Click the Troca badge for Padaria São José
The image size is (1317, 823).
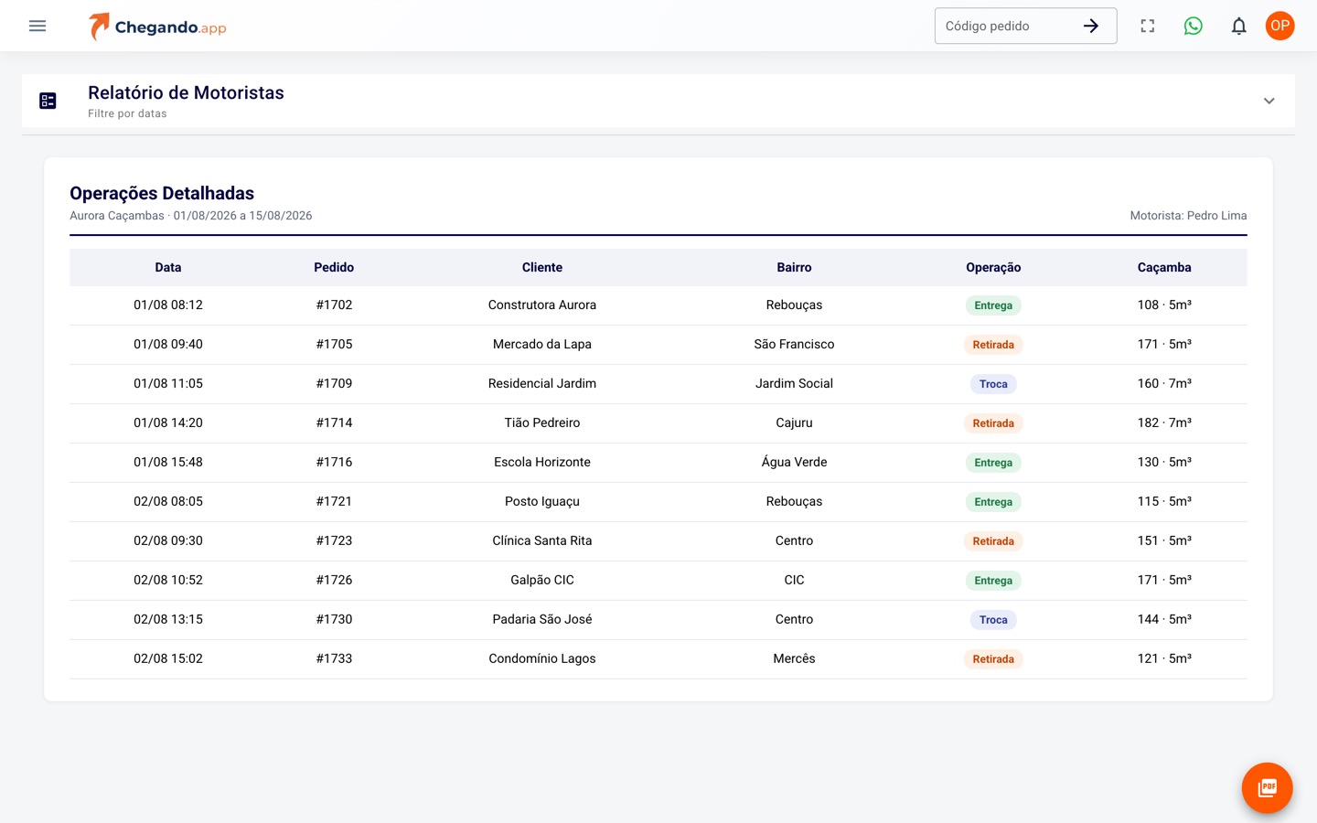(993, 620)
